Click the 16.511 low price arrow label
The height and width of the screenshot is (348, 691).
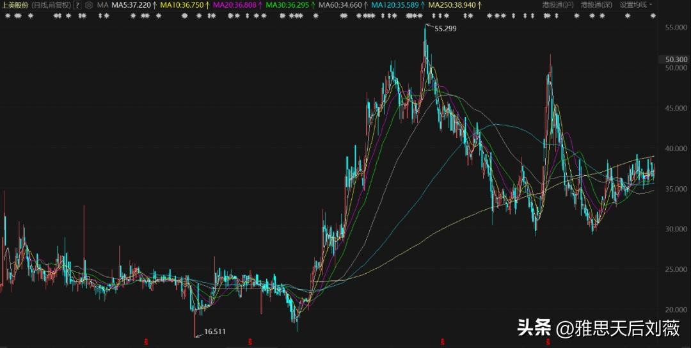coord(214,331)
